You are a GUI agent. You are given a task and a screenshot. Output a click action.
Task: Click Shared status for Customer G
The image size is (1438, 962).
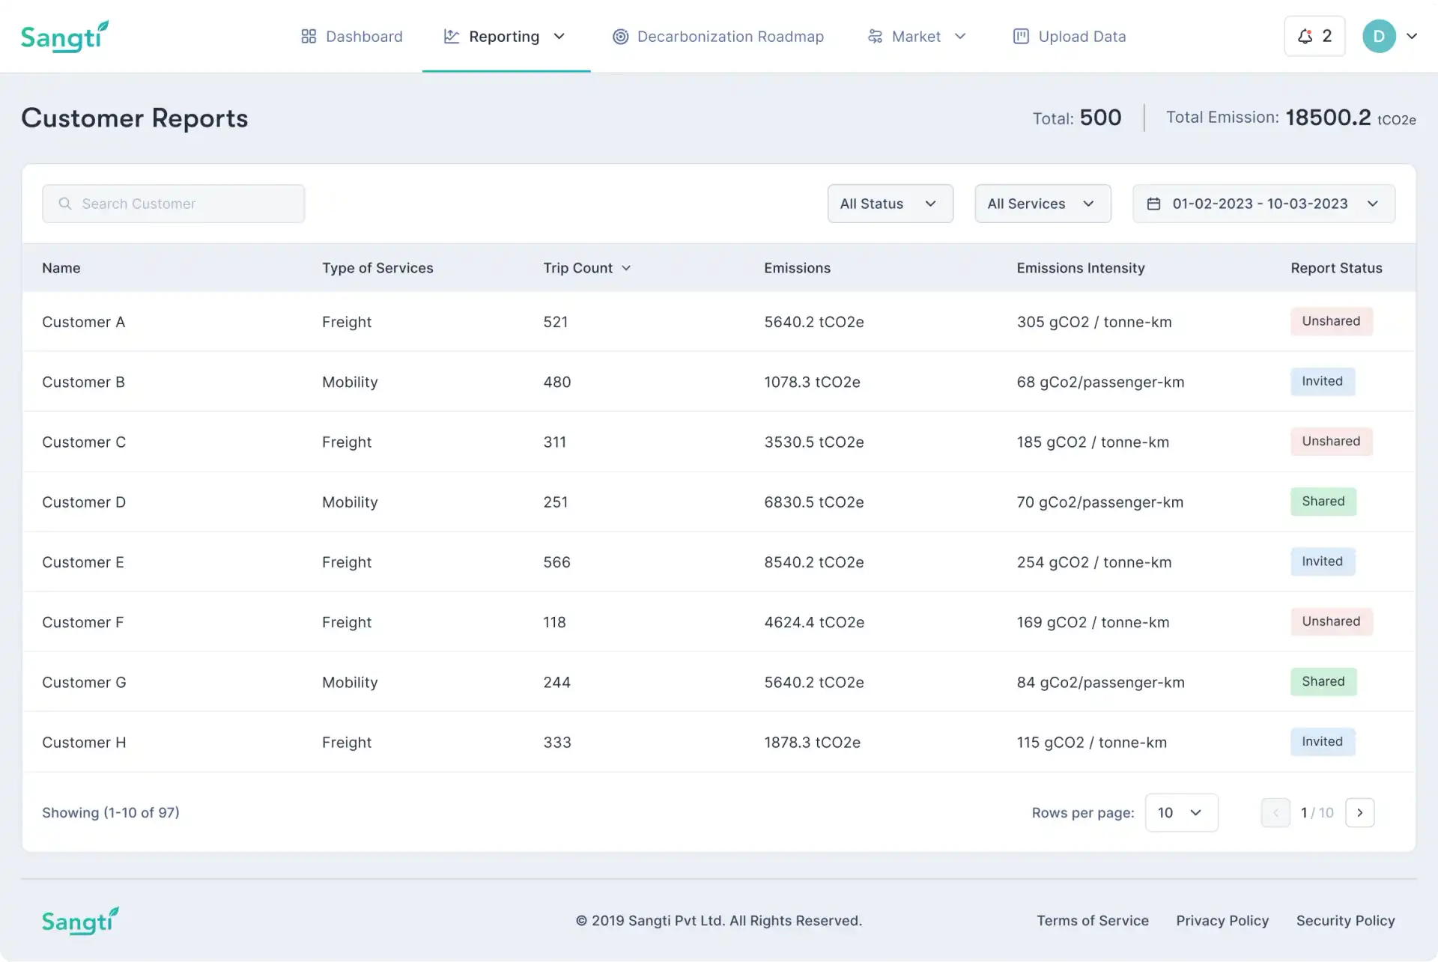pos(1323,681)
